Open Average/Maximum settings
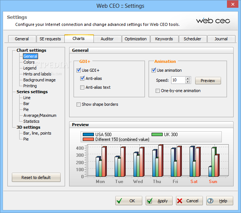The image size is (241, 213). (40, 115)
